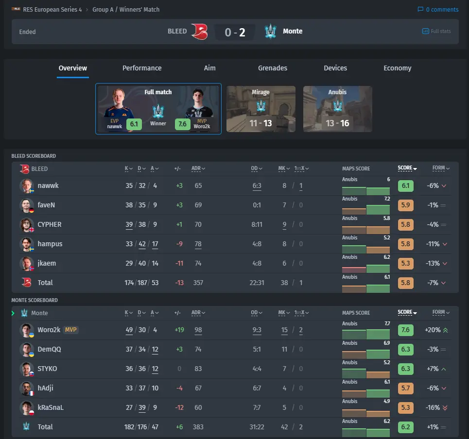469x439 pixels.
Task: Sort BLEED scoreboard by MK column
Action: [x=284, y=169]
